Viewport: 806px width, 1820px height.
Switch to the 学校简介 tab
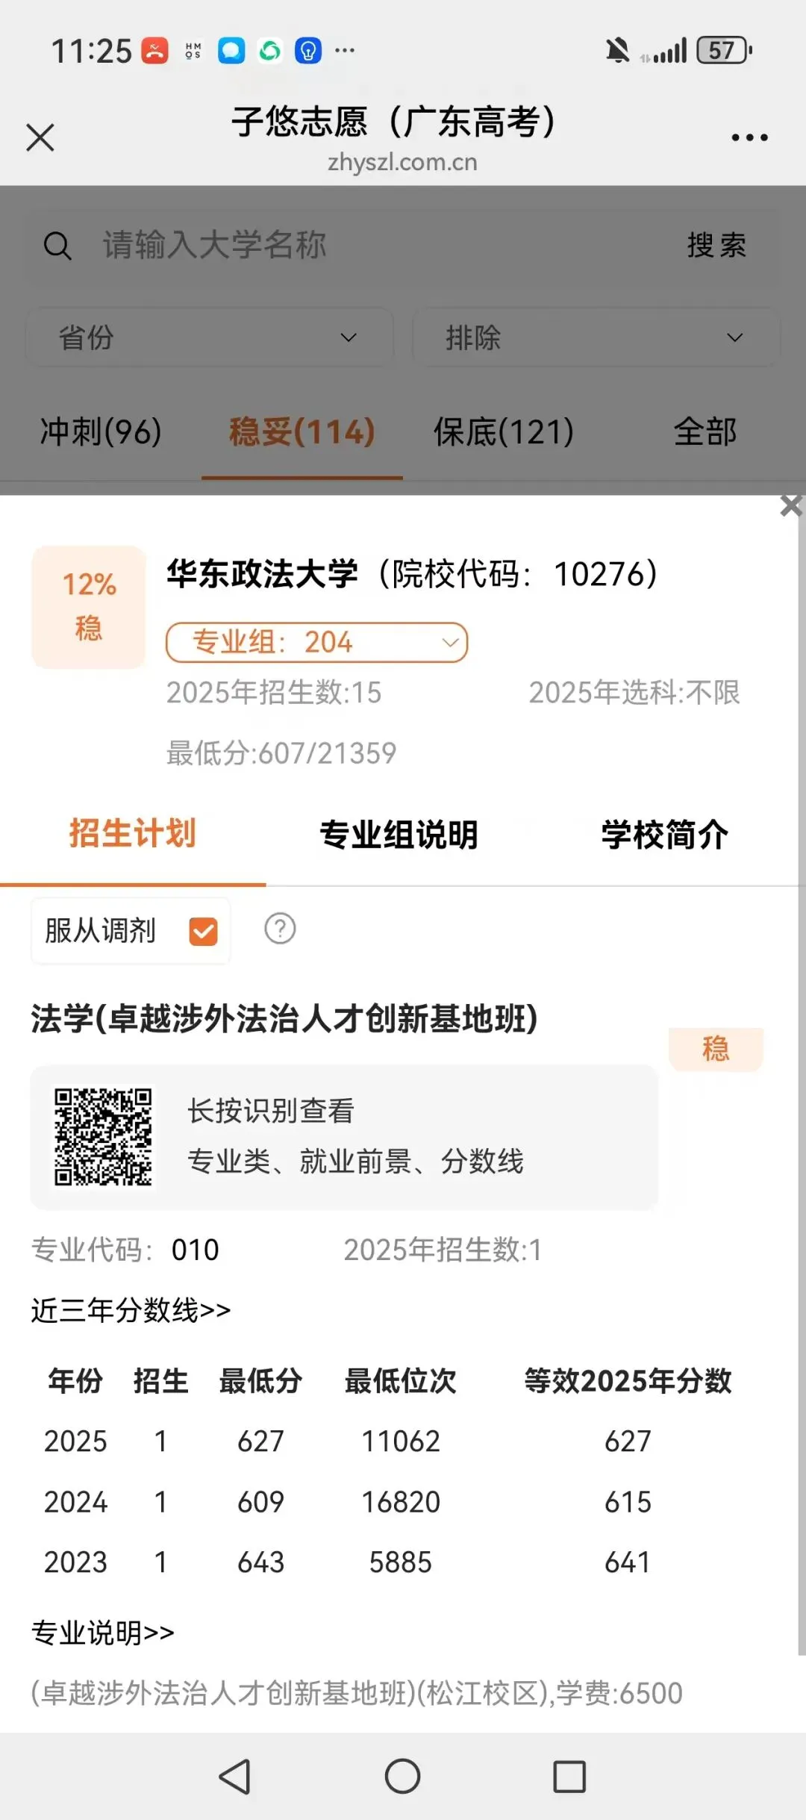coord(665,835)
